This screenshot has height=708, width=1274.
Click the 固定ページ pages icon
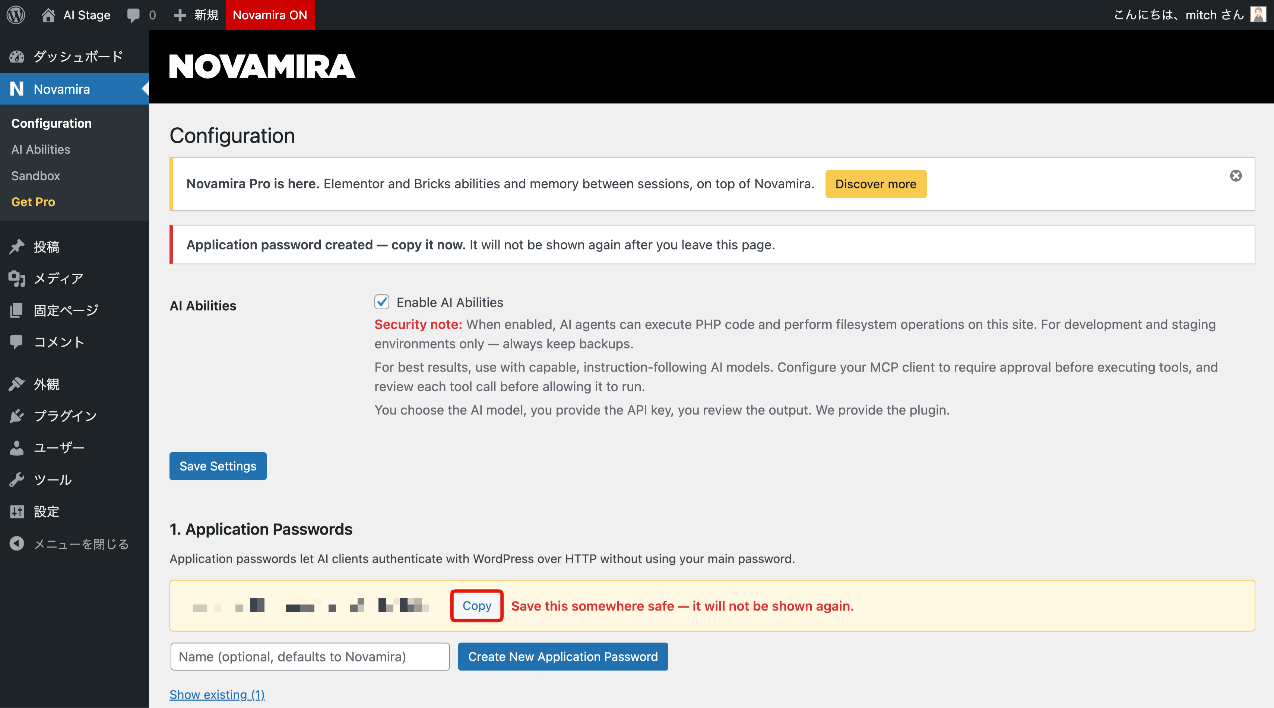click(17, 310)
